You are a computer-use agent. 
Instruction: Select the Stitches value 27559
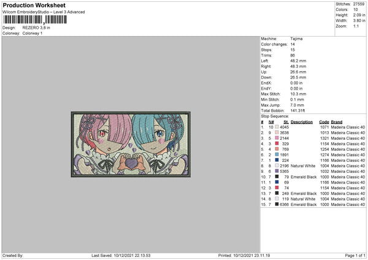point(359,4)
